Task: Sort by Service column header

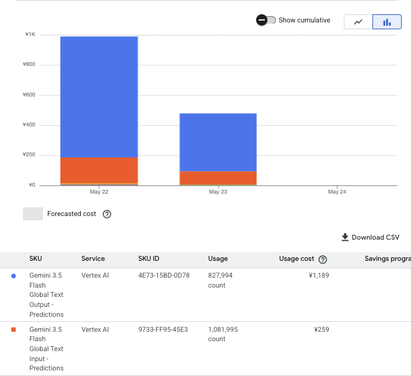Action: click(93, 259)
